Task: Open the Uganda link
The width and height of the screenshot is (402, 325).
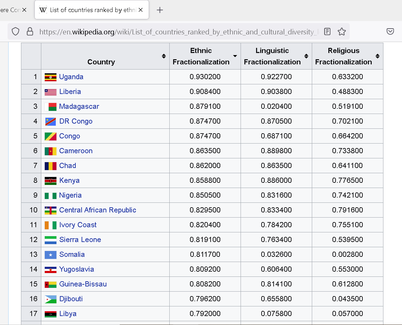Action: pyautogui.click(x=71, y=77)
